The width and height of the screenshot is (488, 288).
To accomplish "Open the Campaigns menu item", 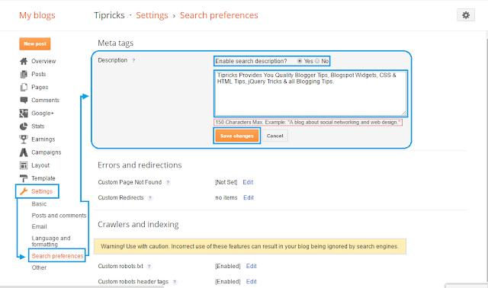I will tap(46, 152).
